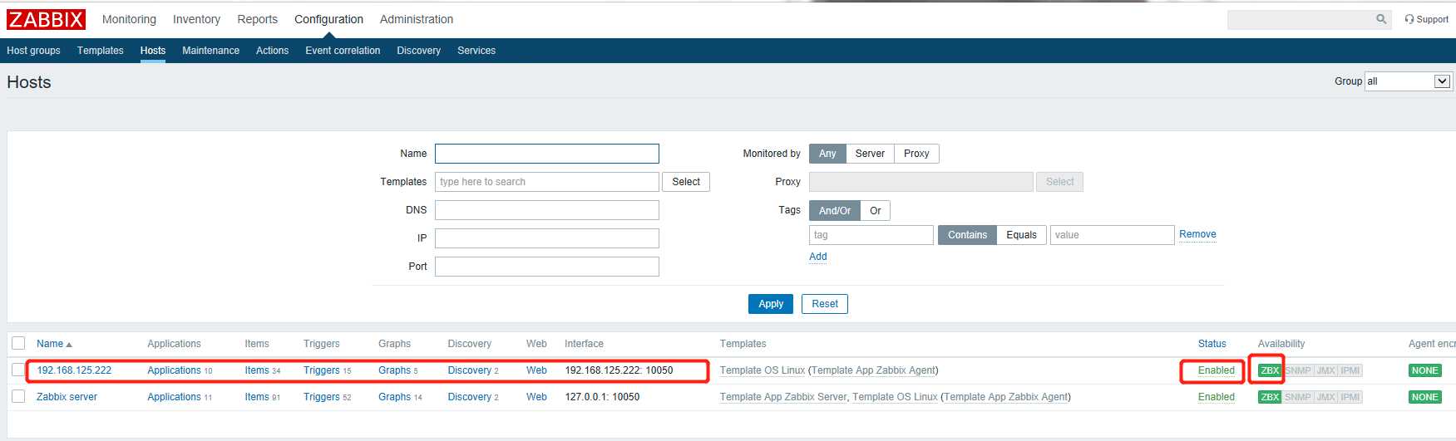Check the Zabbix server host checkbox
Image resolution: width=1456 pixels, height=441 pixels.
pyautogui.click(x=18, y=396)
